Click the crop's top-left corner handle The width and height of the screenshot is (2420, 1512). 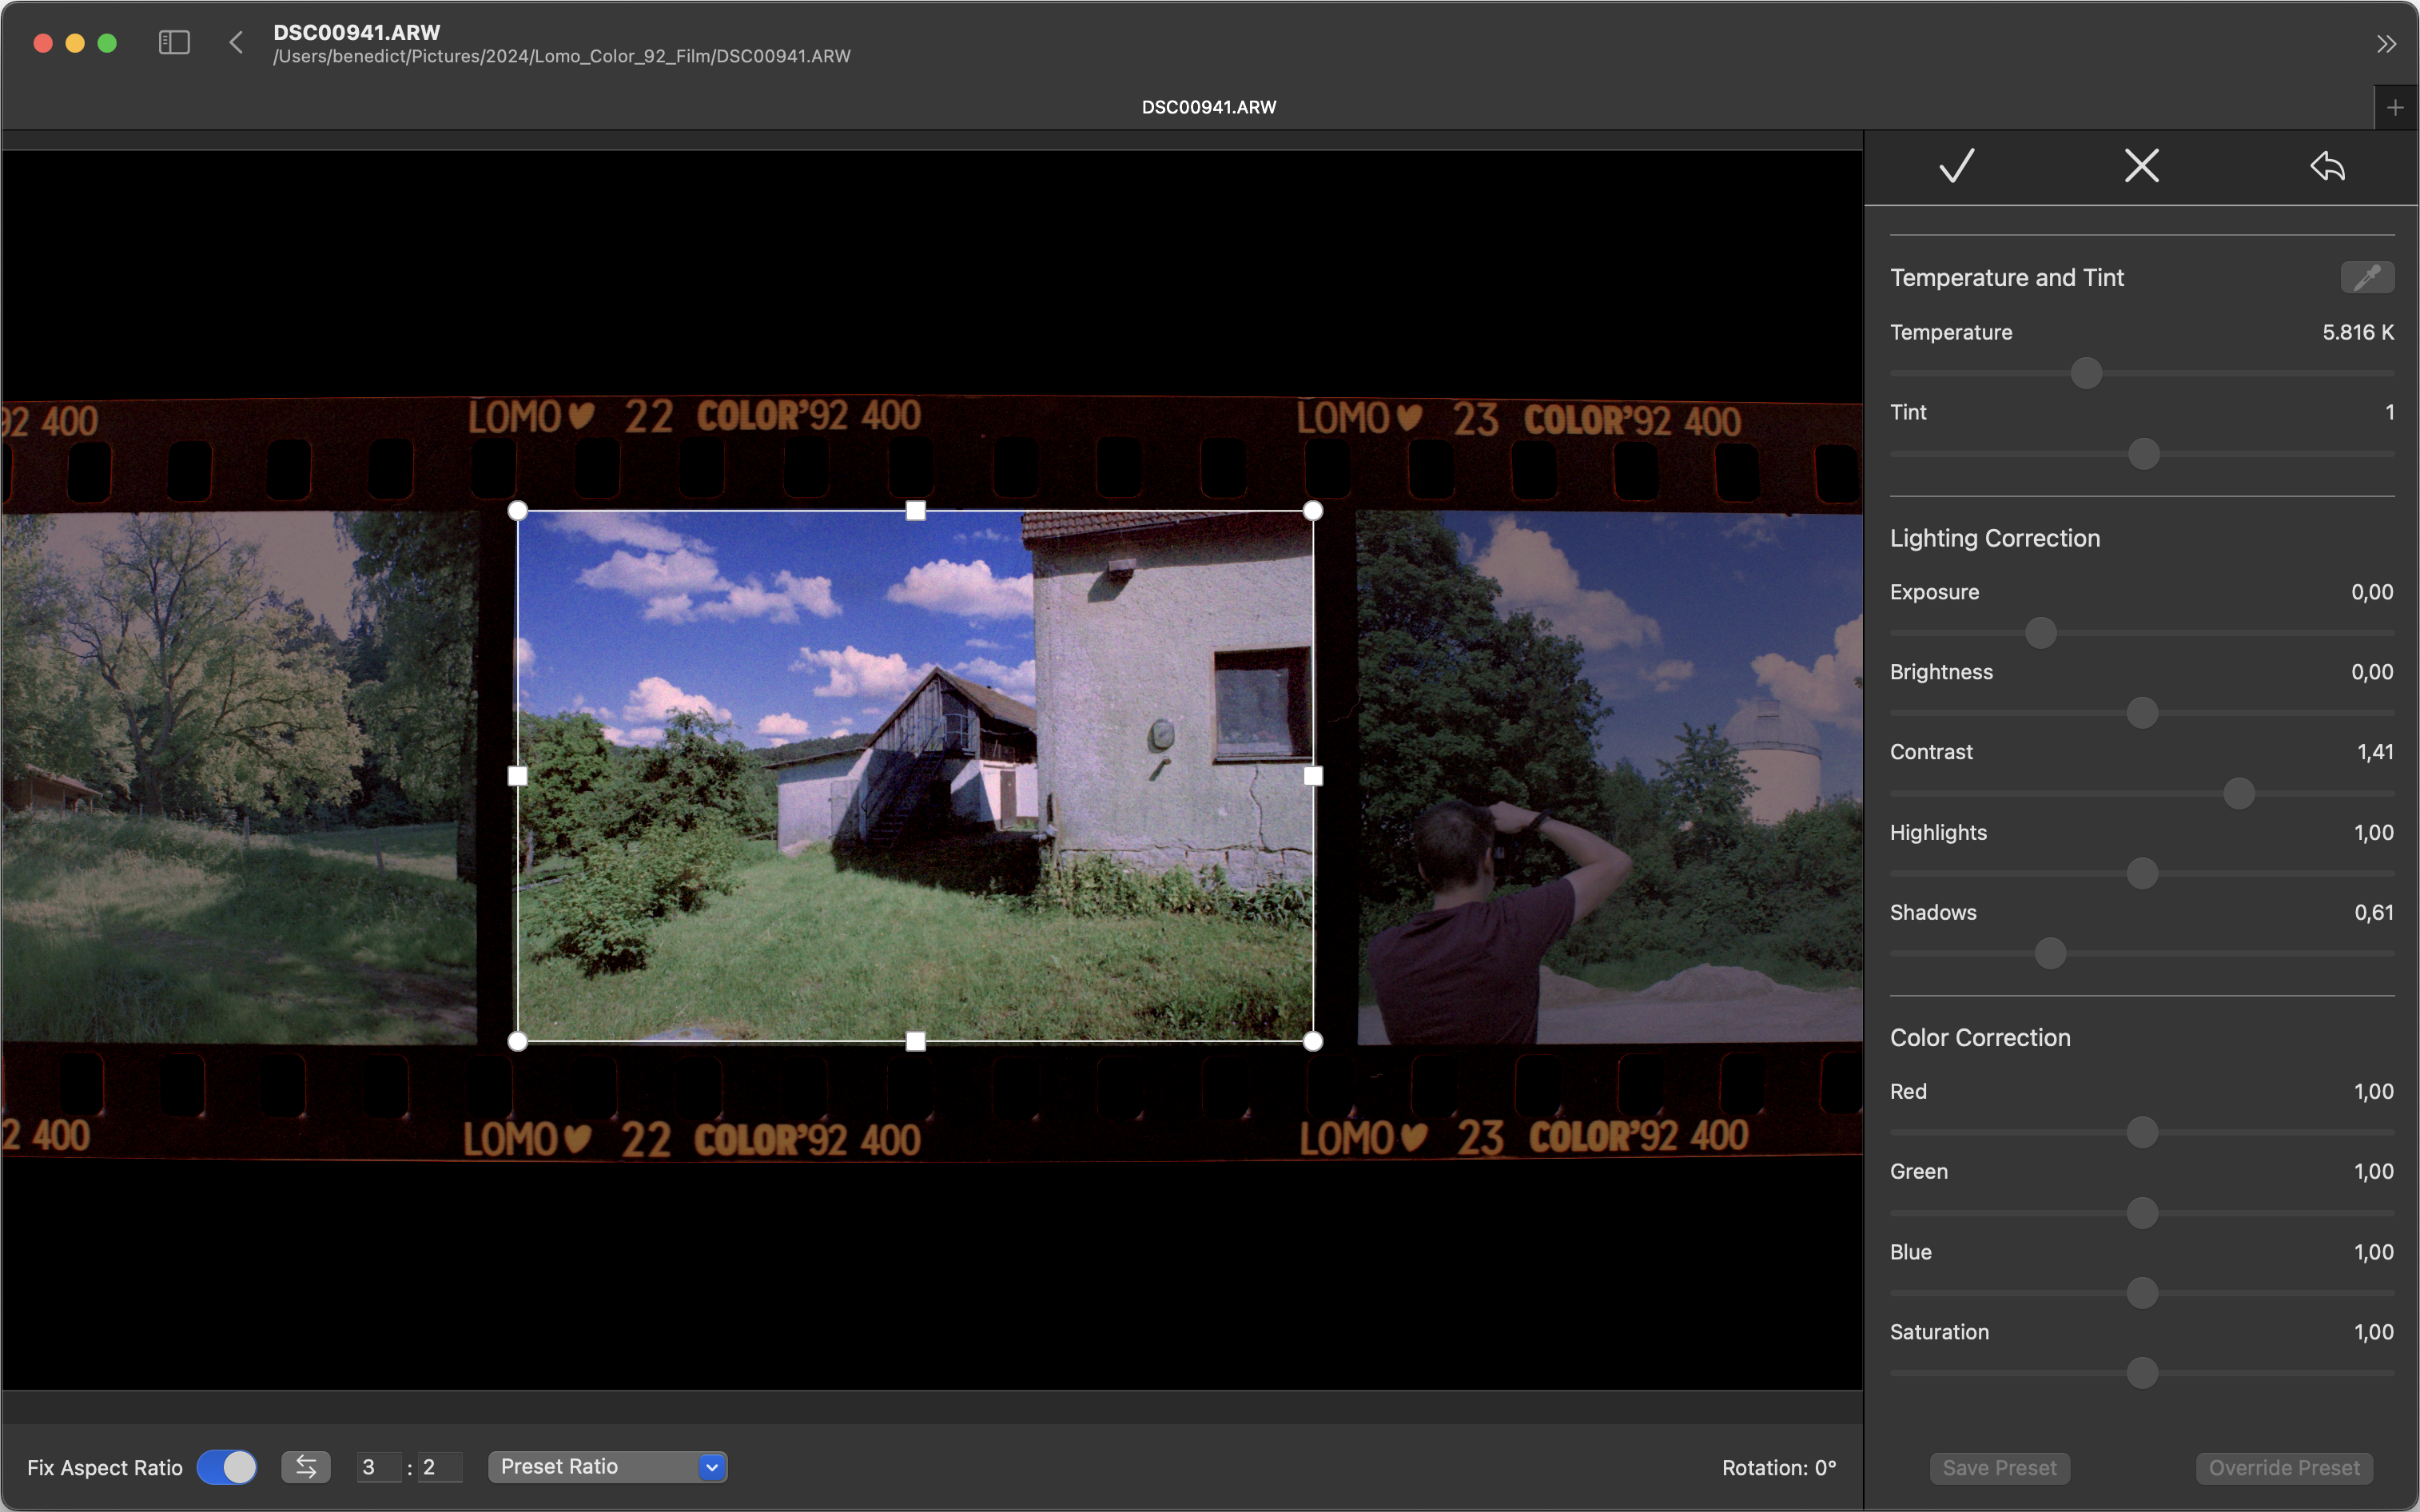click(518, 511)
